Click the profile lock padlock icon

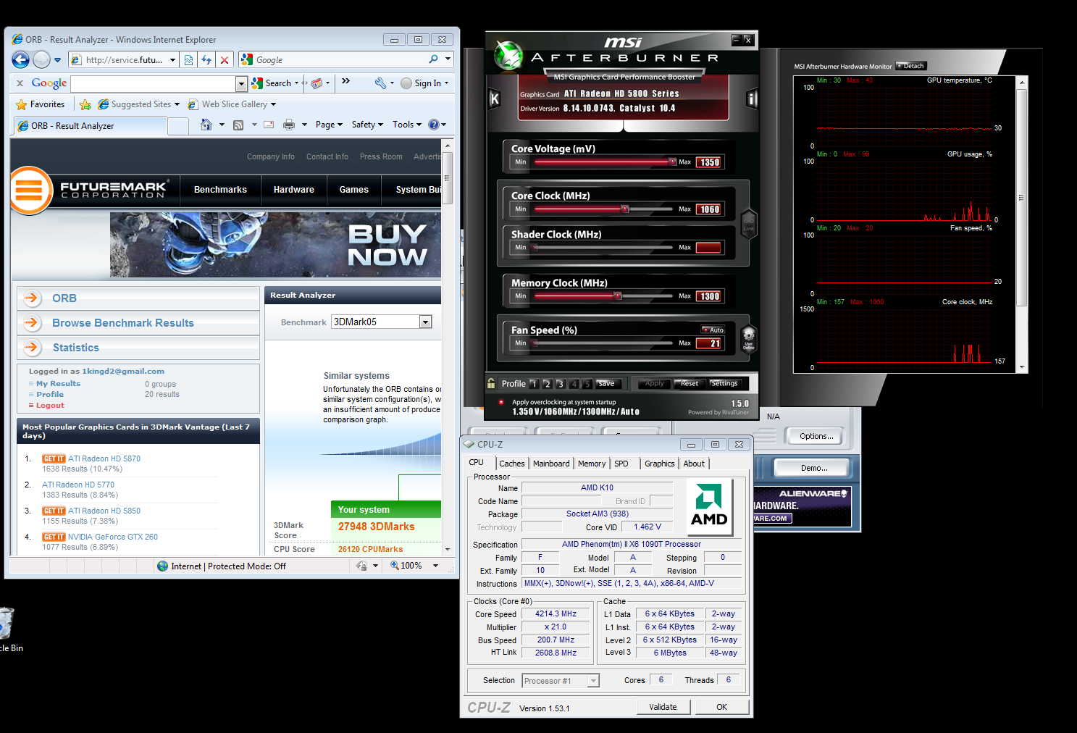point(492,383)
